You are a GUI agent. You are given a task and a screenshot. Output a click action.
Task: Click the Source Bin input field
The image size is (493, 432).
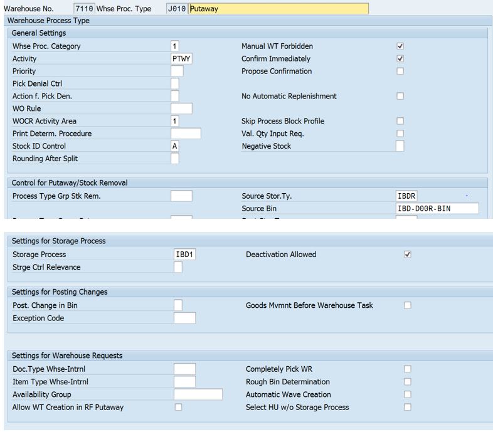[437, 209]
